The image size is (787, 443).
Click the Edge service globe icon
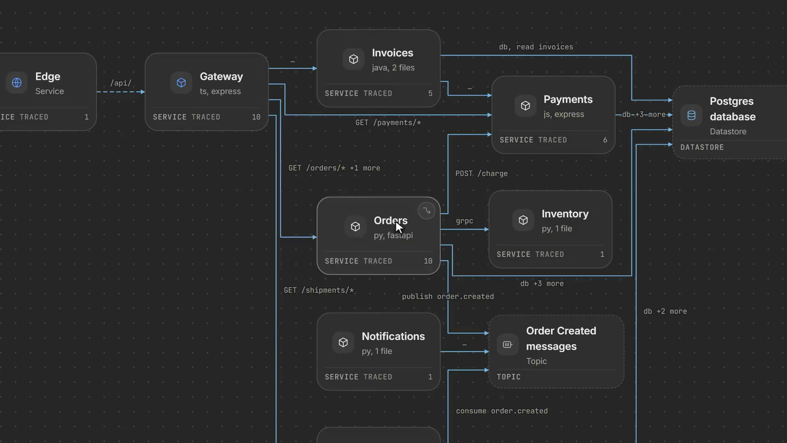coord(17,83)
